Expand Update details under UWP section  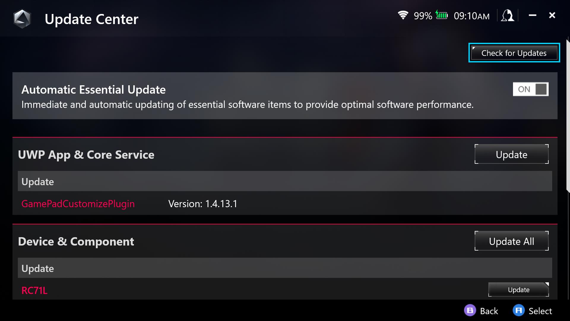[285, 181]
